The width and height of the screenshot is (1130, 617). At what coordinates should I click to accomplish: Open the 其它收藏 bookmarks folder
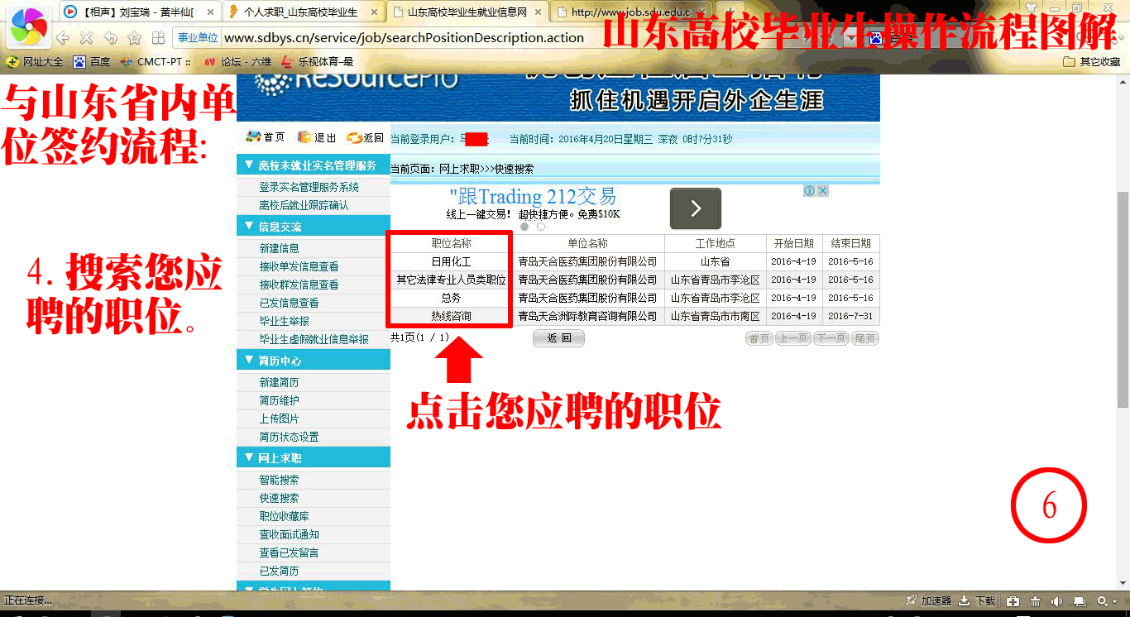point(1092,61)
